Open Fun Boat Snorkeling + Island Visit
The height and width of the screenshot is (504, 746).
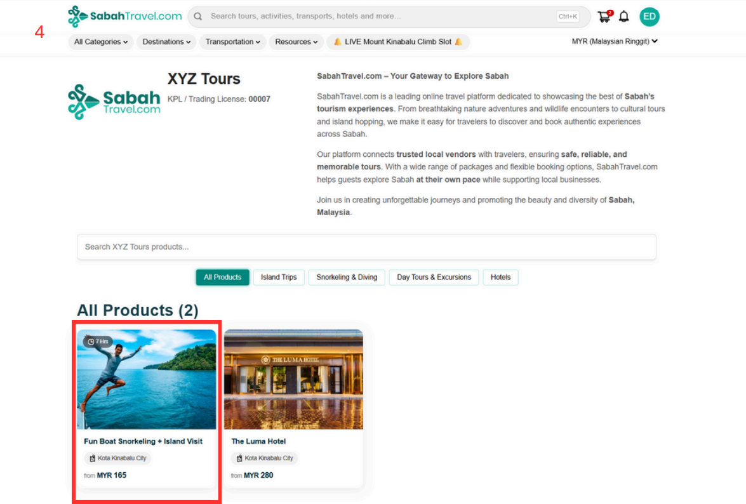(143, 441)
